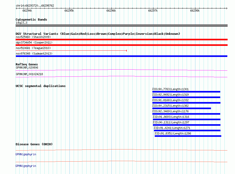Open the GPHN|NM_020806 transcript label
Image resolution: width=235 pixels, height=174 pixels.
tap(27, 68)
